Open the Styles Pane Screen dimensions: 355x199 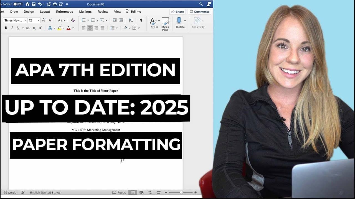point(165,24)
